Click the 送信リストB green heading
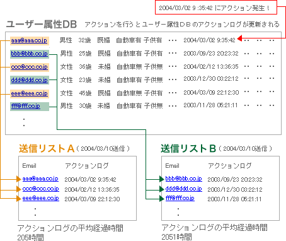Viewport: 286px width, 241px height. pyautogui.click(x=188, y=148)
